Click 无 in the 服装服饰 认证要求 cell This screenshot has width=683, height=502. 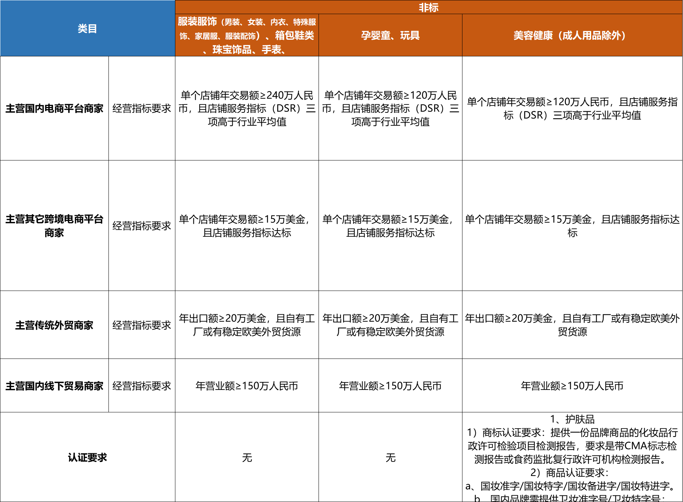pyautogui.click(x=247, y=457)
